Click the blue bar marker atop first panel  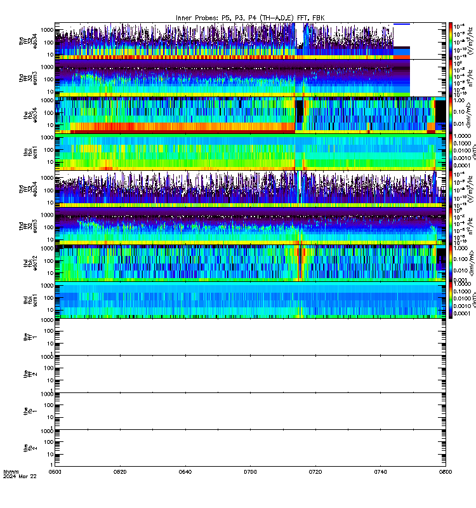coord(402,24)
